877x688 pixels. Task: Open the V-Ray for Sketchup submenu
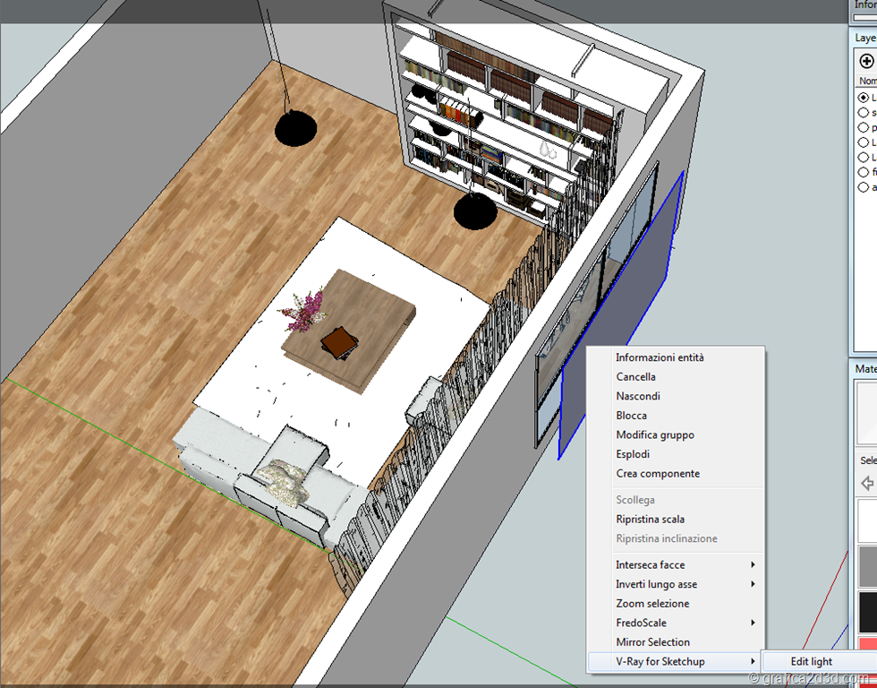click(x=676, y=661)
